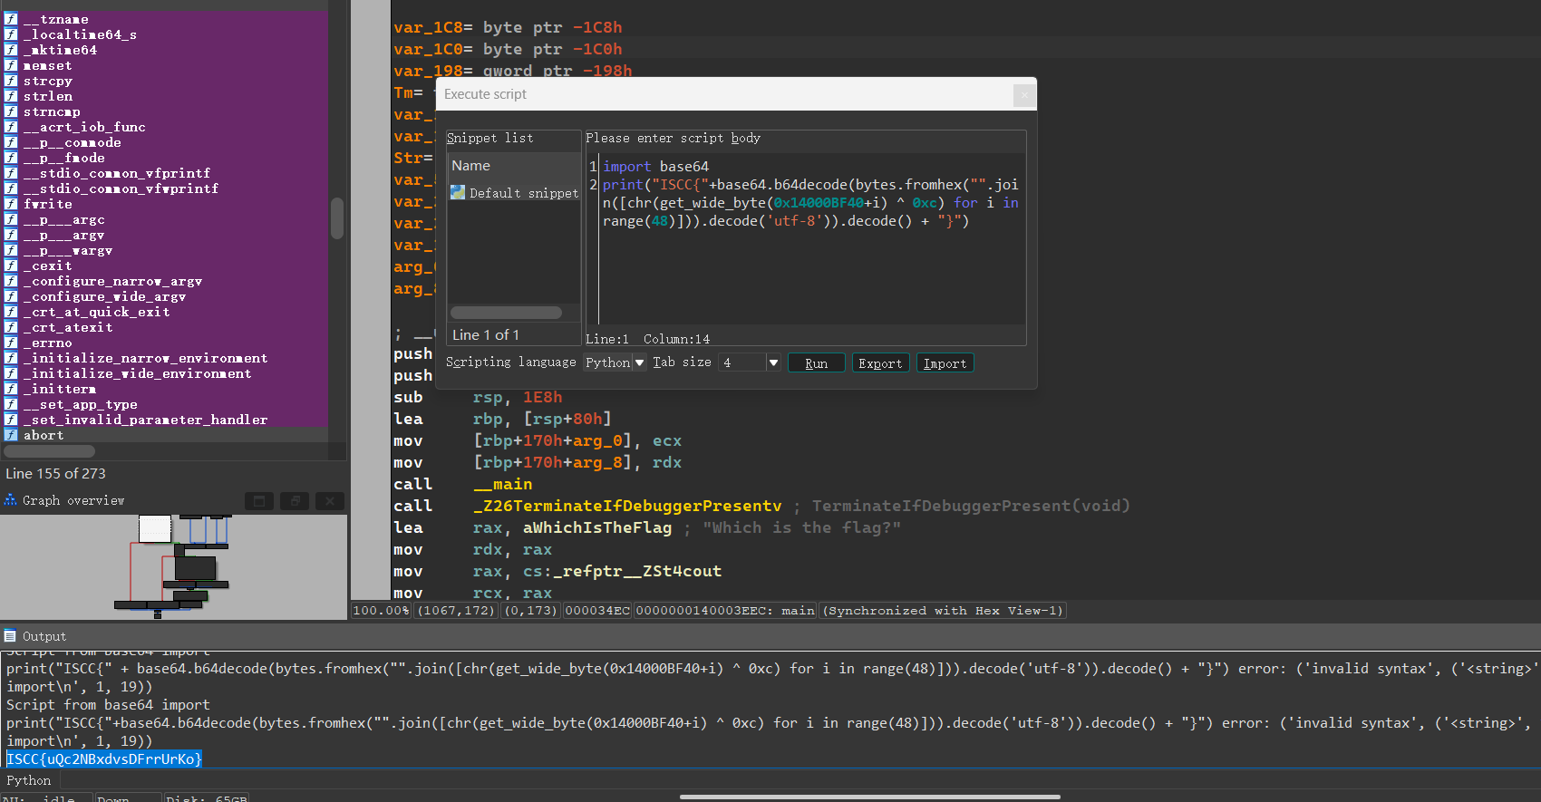Select __p___argv in functions list
The image size is (1541, 802).
coord(63,235)
